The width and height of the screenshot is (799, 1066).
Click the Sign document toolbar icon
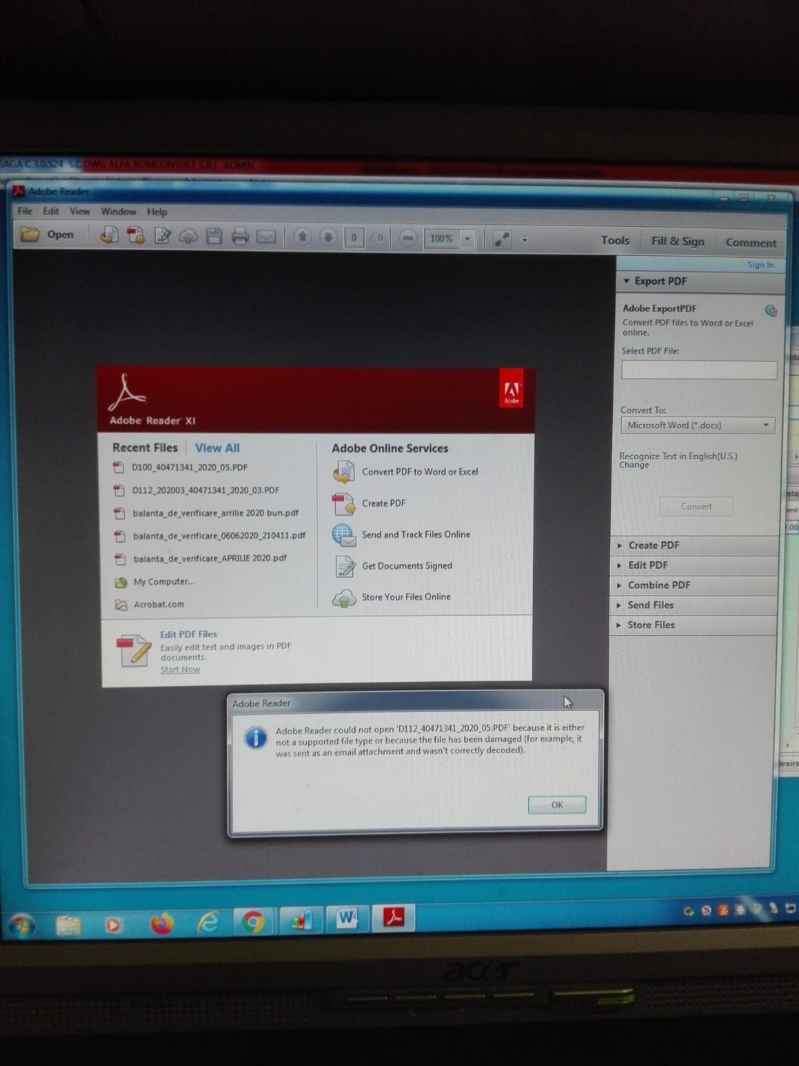coord(162,235)
